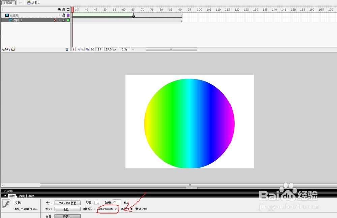Click the timeline scroll left arrow

(133, 49)
